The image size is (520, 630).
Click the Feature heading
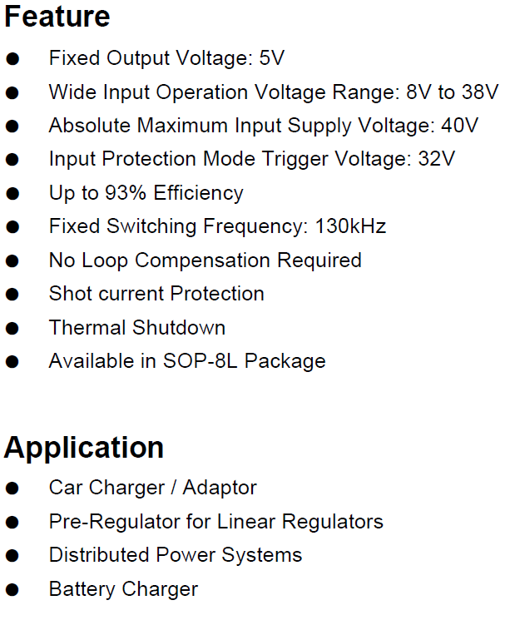[x=57, y=17]
